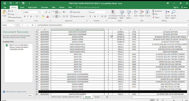
Task: Toggle Bold formatting
Action: [x=25, y=16]
